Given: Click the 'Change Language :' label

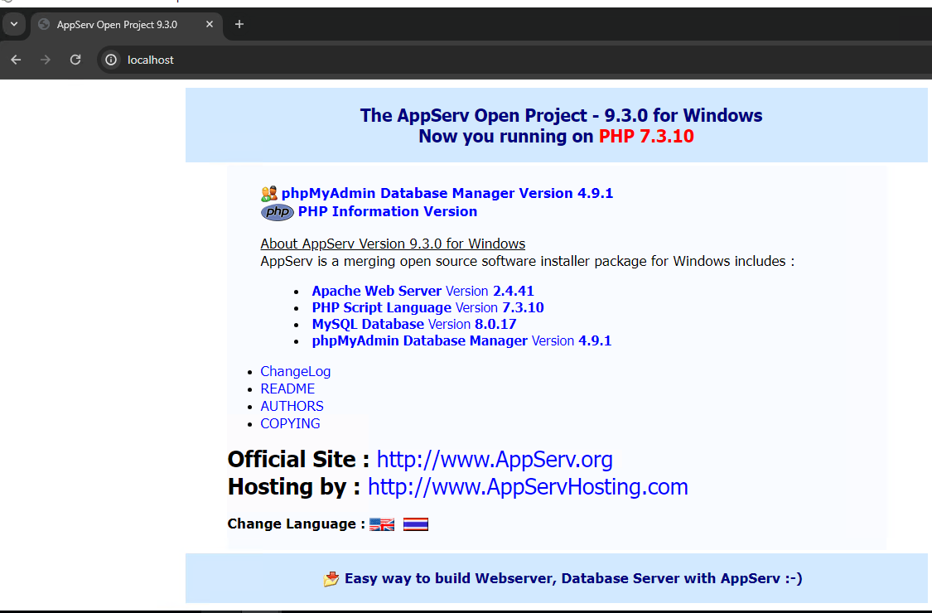Looking at the screenshot, I should pos(296,524).
